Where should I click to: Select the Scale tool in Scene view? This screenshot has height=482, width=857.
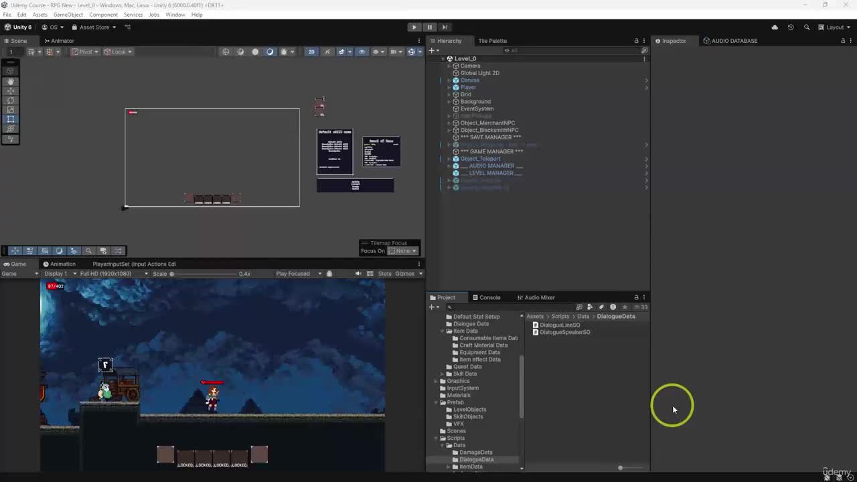tap(11, 110)
